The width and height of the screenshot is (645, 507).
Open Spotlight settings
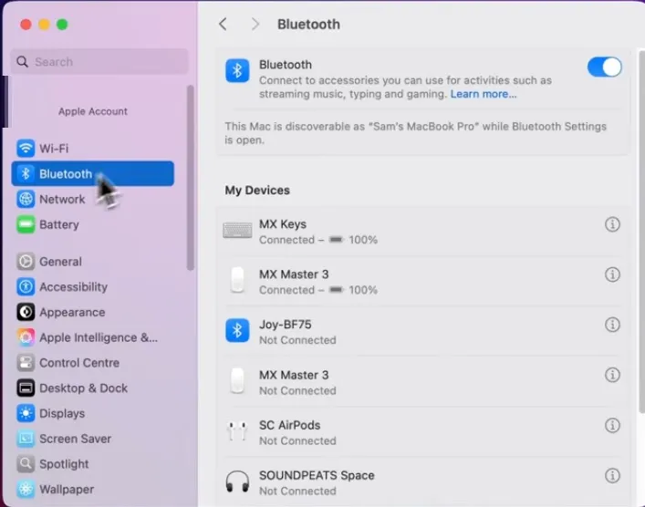click(x=92, y=464)
